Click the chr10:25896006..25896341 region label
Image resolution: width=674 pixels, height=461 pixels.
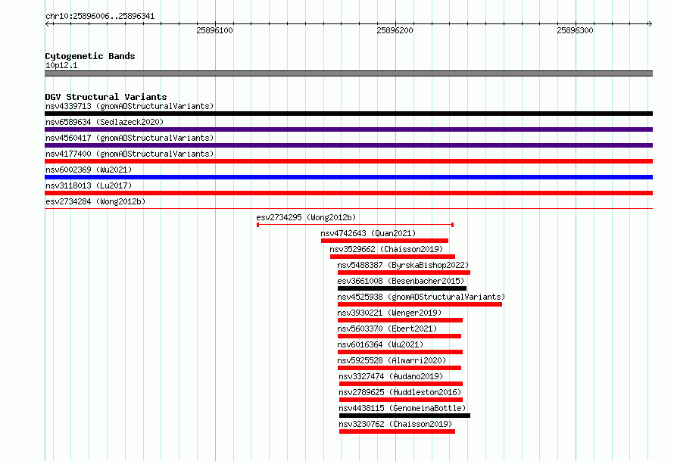coord(100,17)
